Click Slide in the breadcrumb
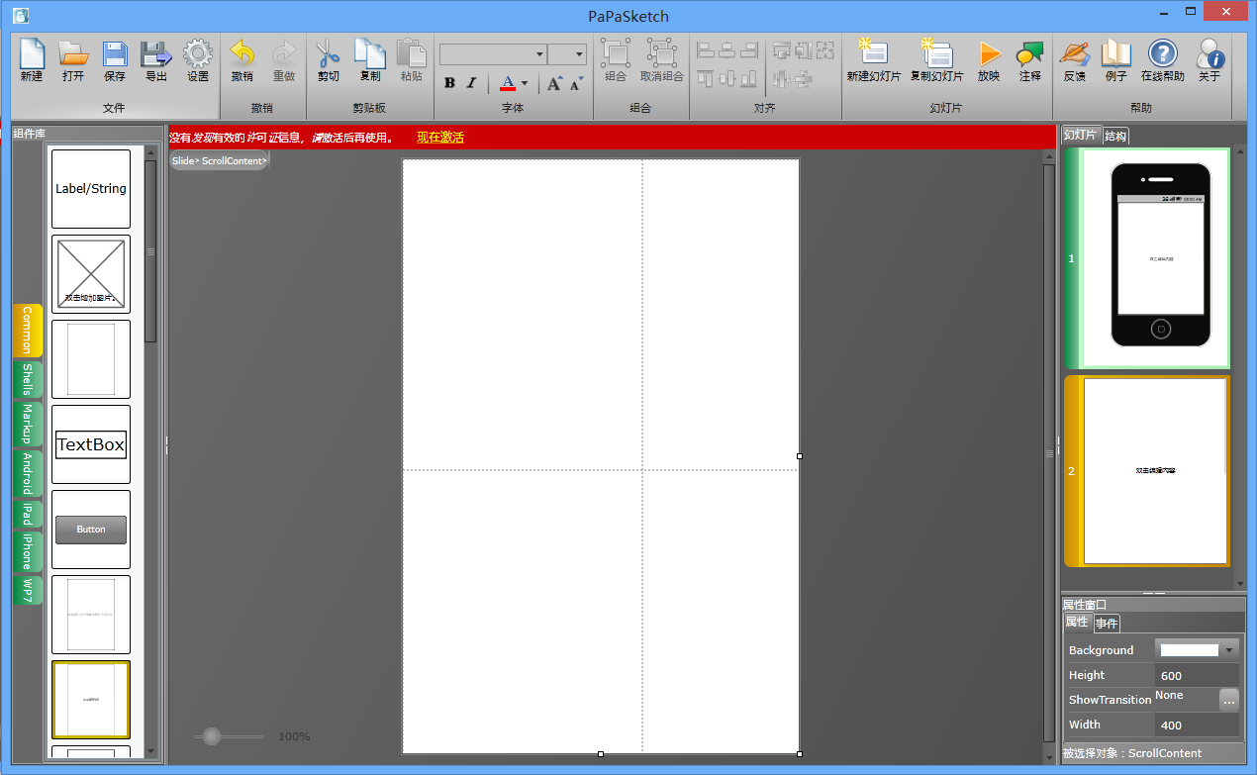 point(183,160)
